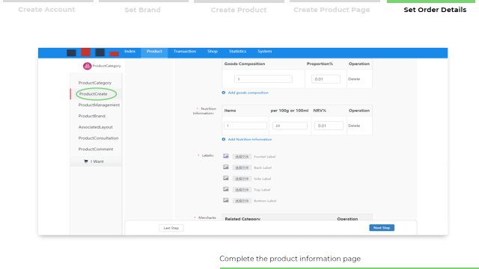Choose file for the Back Label

click(242, 167)
